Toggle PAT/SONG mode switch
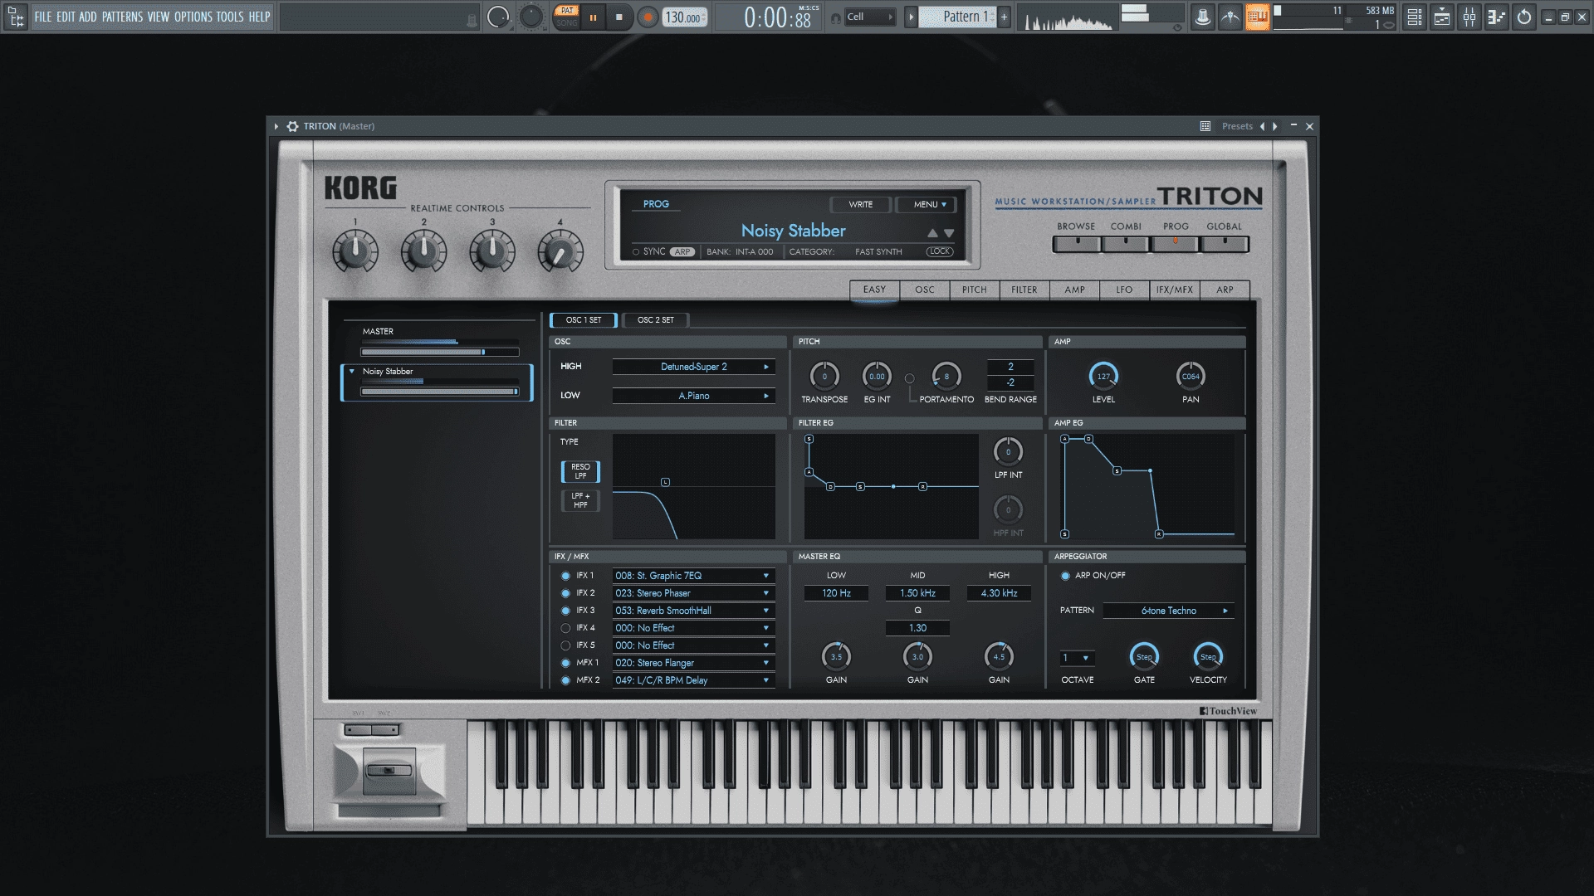The height and width of the screenshot is (896, 1594). [567, 17]
